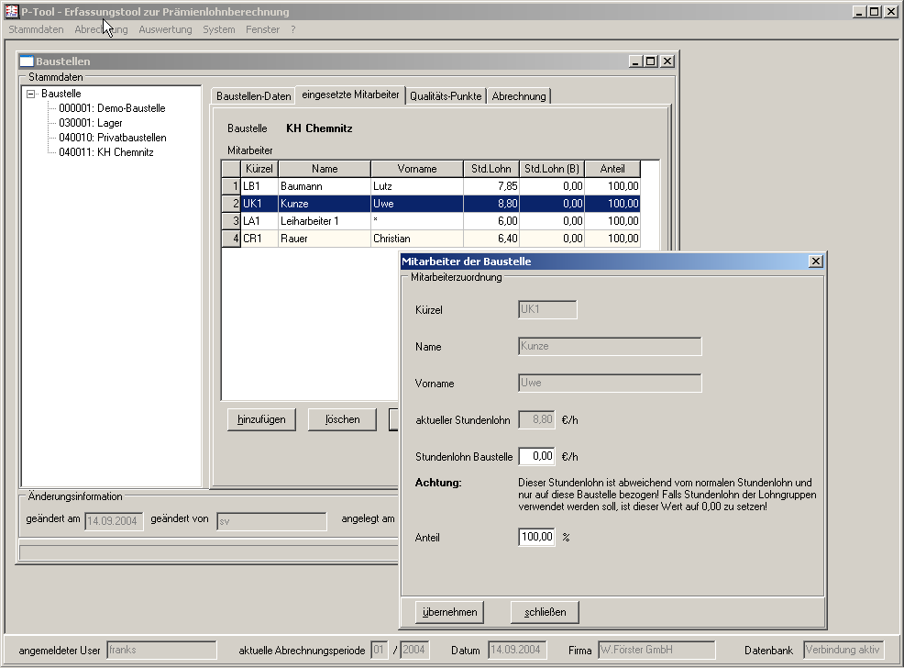
Task: Click the Std.Lohn (B) column header
Action: 552,169
